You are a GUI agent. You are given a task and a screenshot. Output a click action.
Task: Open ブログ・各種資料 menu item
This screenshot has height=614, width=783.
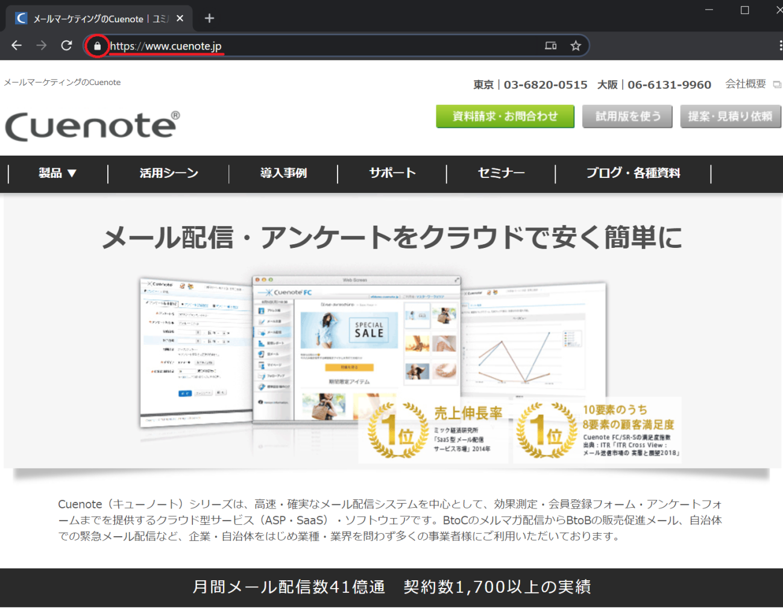pos(633,173)
